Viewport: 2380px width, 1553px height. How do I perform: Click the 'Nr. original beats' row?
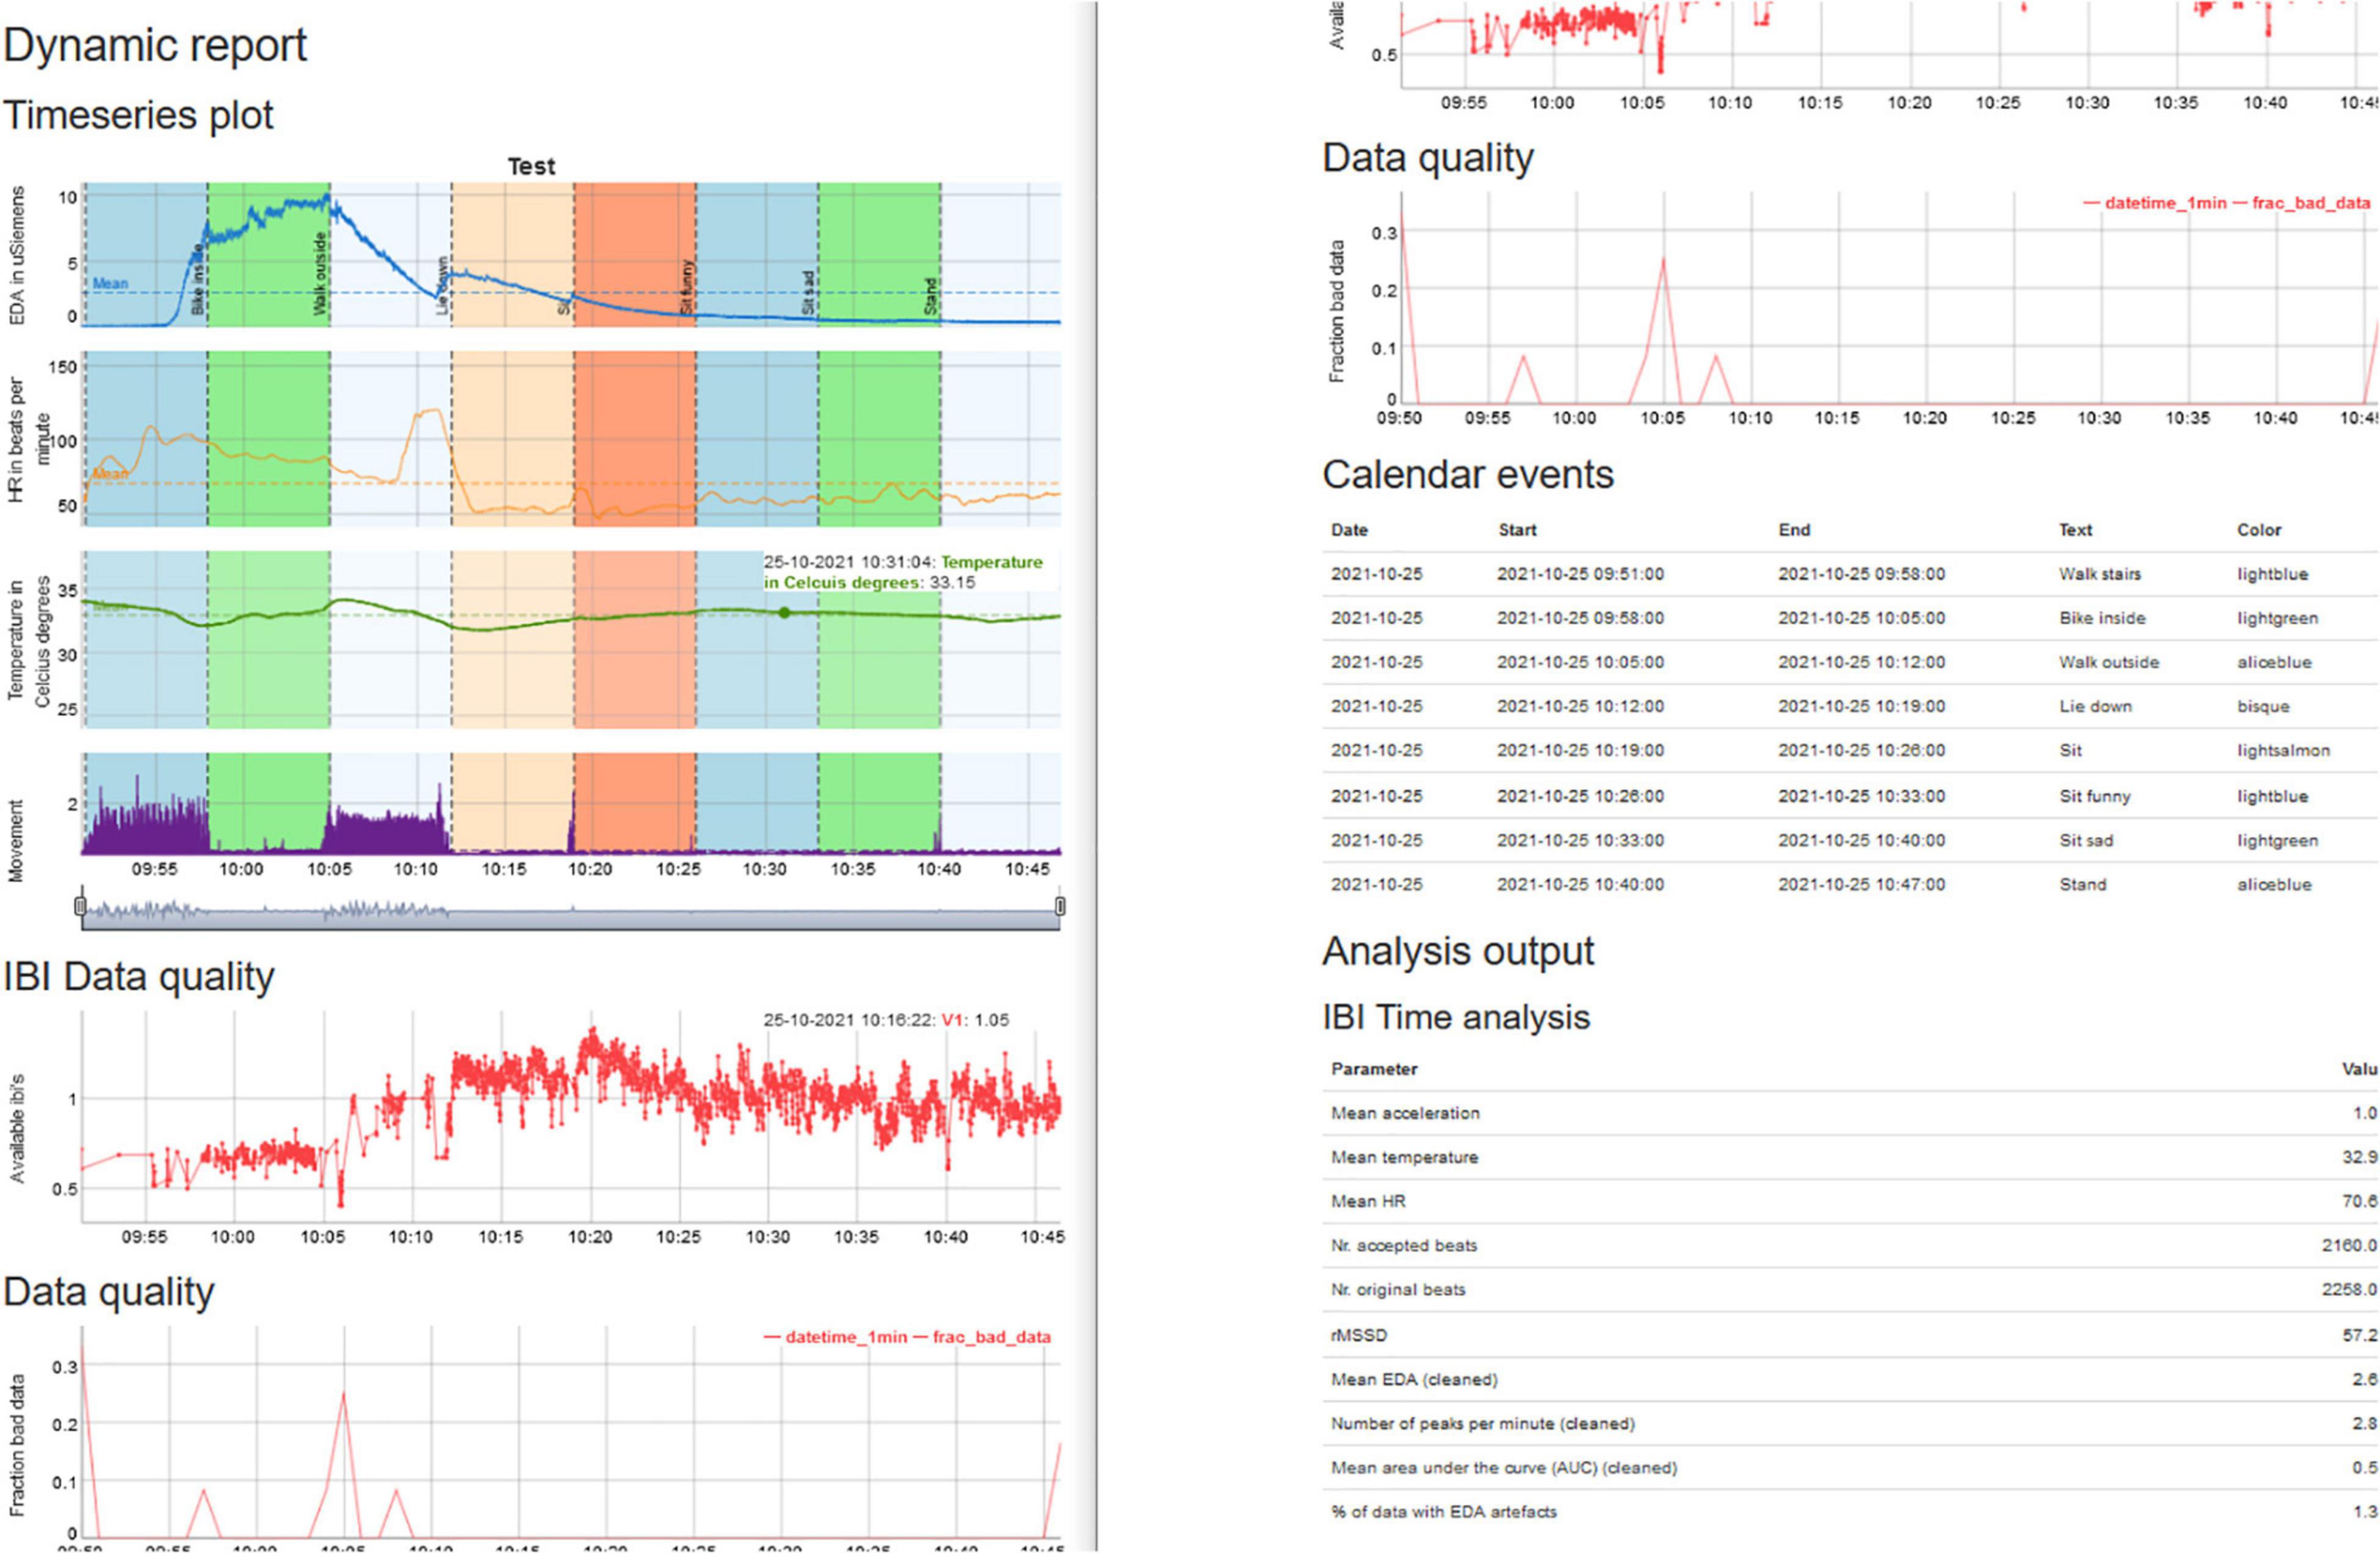click(1850, 1289)
